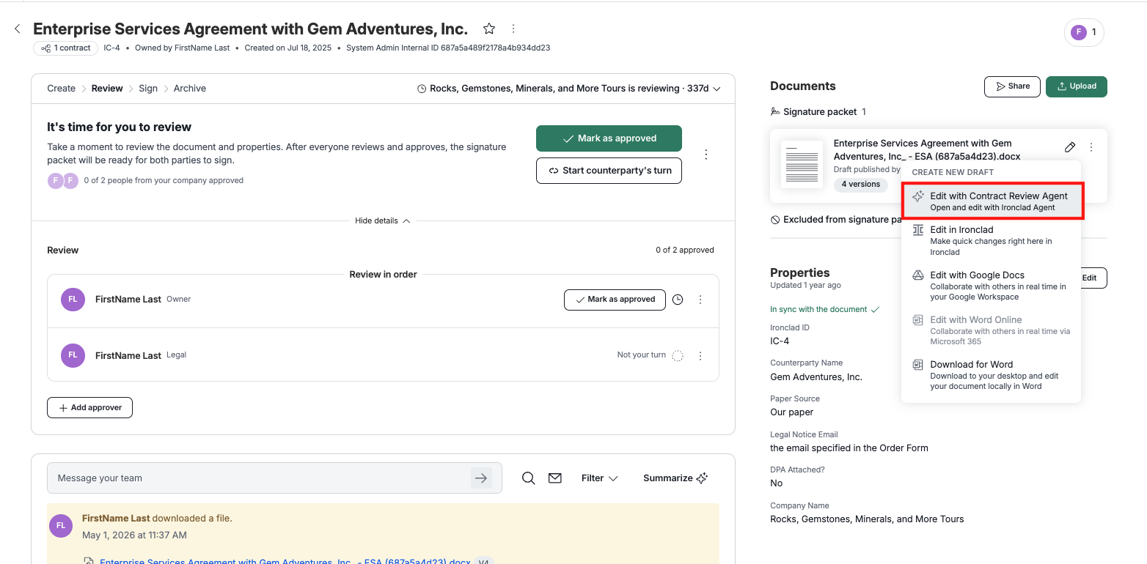1147x564 pixels.
Task: Choose Edit with Contract Review Agent
Action: click(x=992, y=201)
